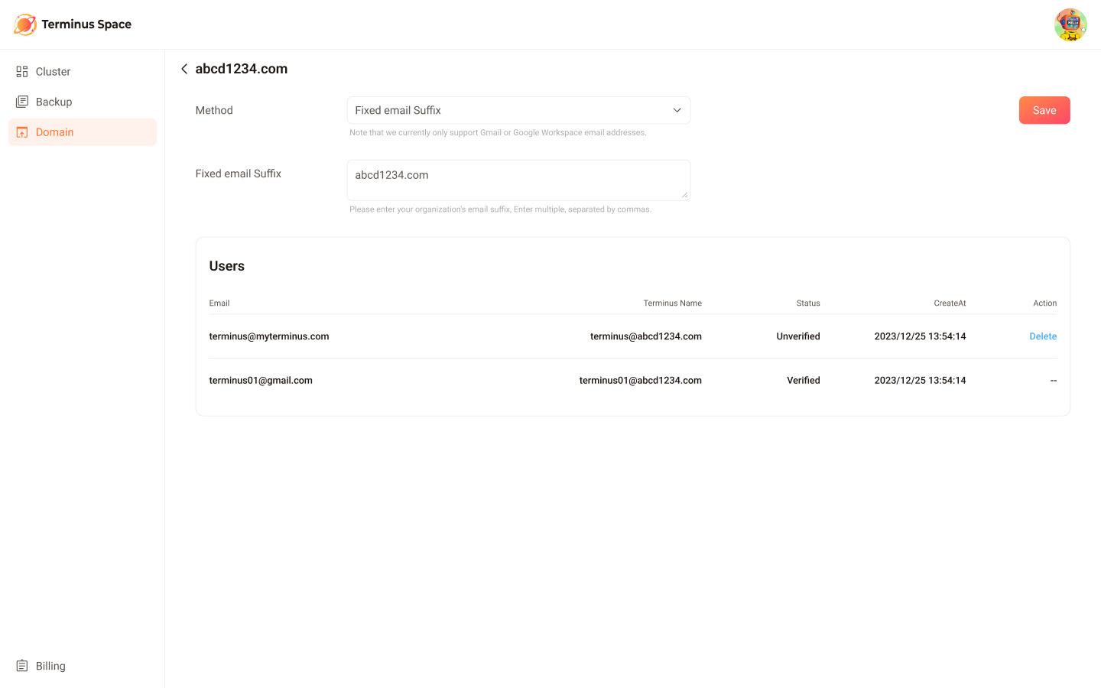The height and width of the screenshot is (688, 1101).
Task: Save the domain settings
Action: [1044, 110]
